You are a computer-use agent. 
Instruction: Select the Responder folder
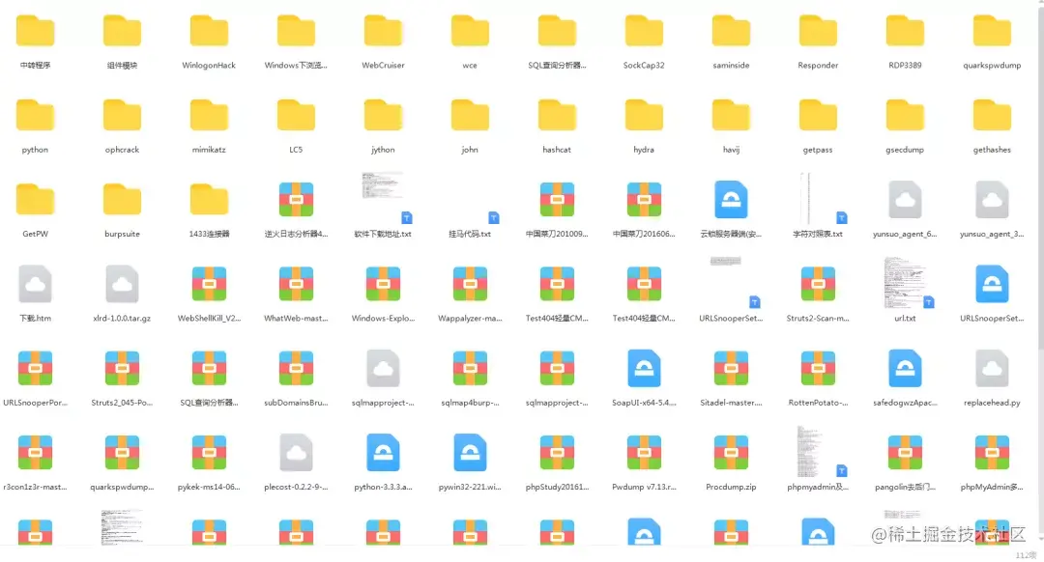coord(818,31)
